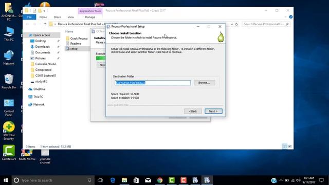
Task: Click the Destination Folder path field
Action: pos(153,83)
